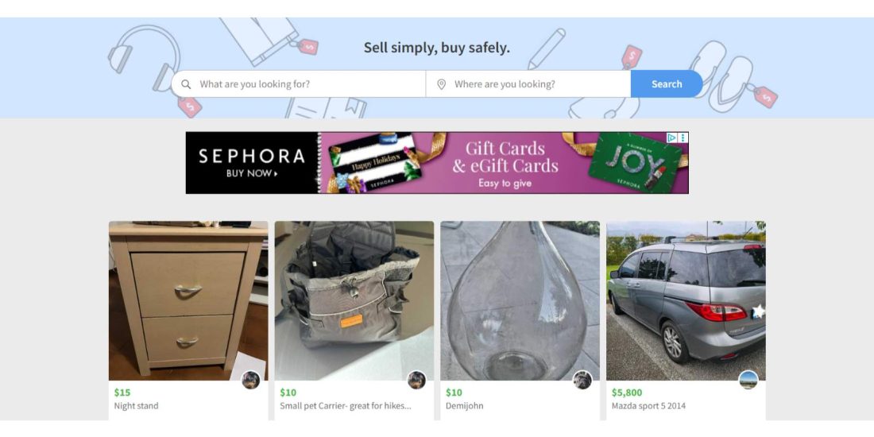Open the Mazda sport 5 photo
This screenshot has height=437, width=874.
tap(686, 301)
